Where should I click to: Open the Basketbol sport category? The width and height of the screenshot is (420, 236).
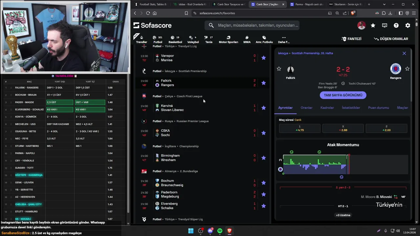tap(175, 39)
